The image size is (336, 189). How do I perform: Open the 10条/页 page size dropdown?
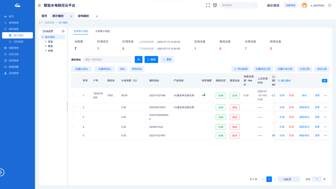click(x=289, y=179)
